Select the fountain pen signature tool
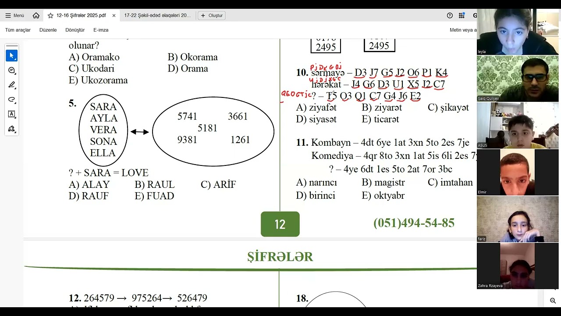The image size is (561, 316). click(x=12, y=129)
